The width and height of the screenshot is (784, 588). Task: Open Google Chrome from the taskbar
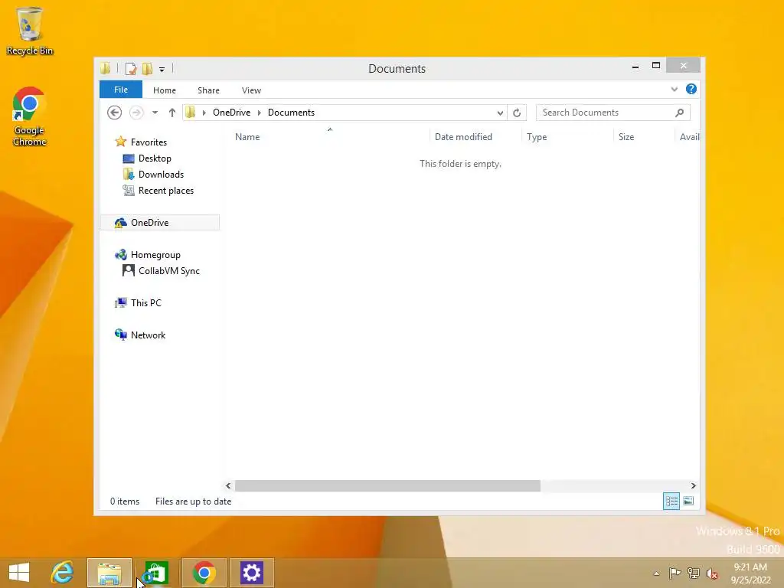pos(204,573)
